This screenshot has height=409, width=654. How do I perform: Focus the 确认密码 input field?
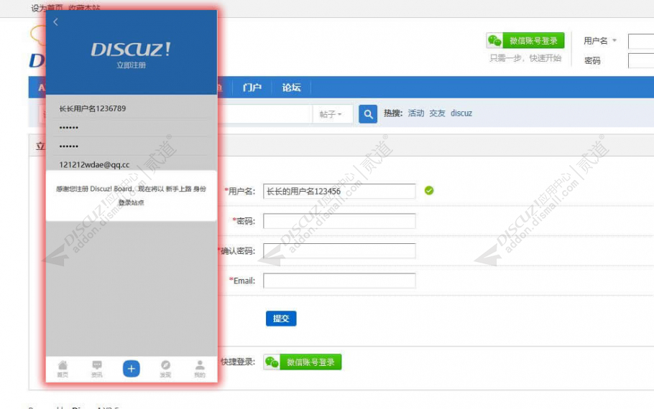[x=339, y=250]
